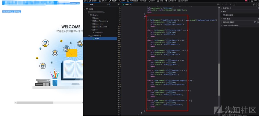Image resolution: width=259 pixels, height=116 pixels.
Task: Toggle the breakpoints pane collapse icon
Action: [218, 5]
